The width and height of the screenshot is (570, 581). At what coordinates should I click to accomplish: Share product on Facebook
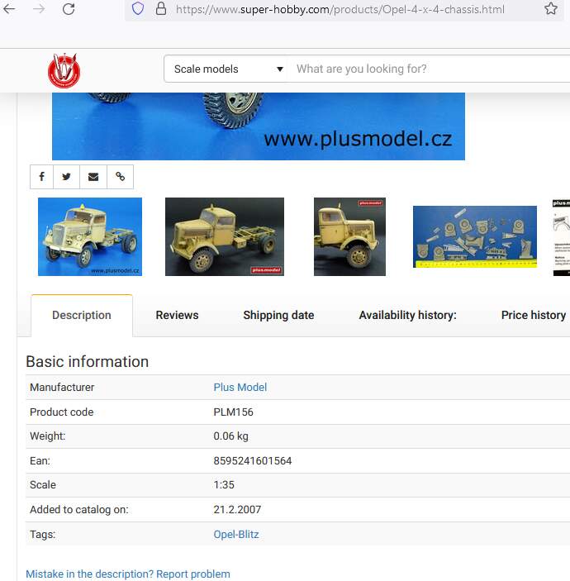pyautogui.click(x=42, y=177)
